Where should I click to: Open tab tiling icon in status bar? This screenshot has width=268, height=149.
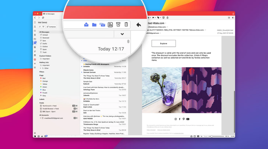pos(195,136)
